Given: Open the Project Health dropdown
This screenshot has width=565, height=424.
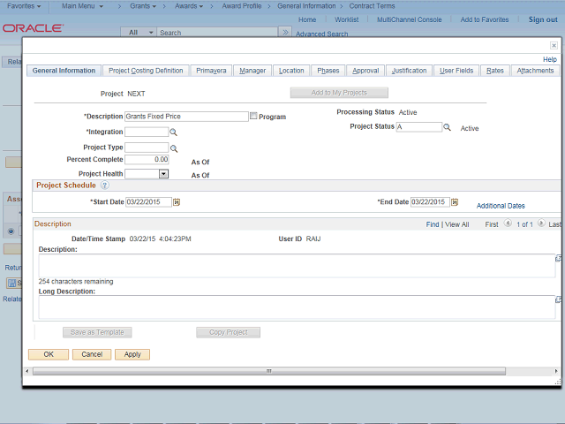Looking at the screenshot, I should 163,174.
